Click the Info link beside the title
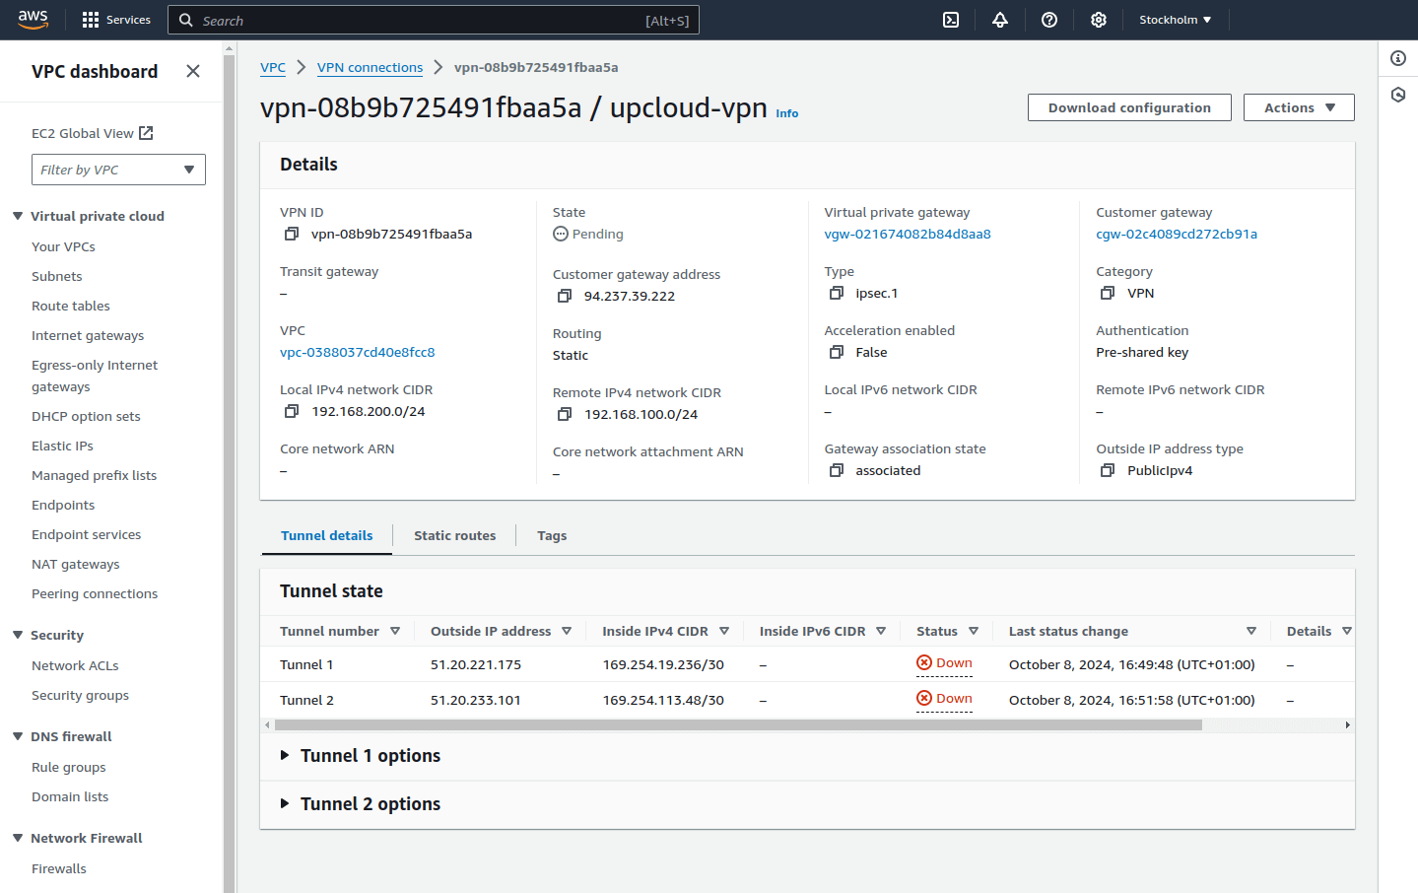The image size is (1418, 893). click(787, 113)
